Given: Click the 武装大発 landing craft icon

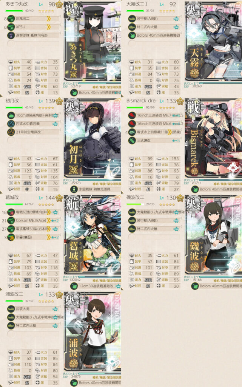Looking at the screenshot, I should point(11,309).
